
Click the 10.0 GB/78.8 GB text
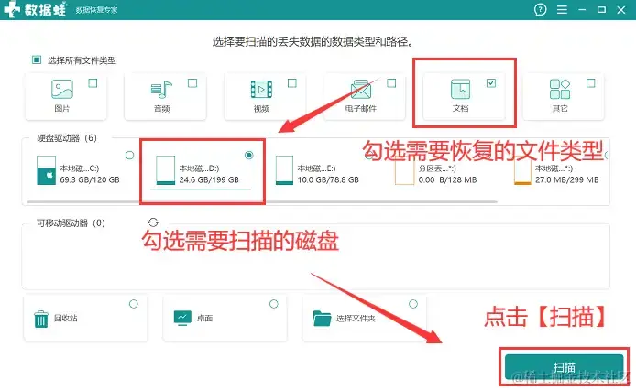click(328, 179)
